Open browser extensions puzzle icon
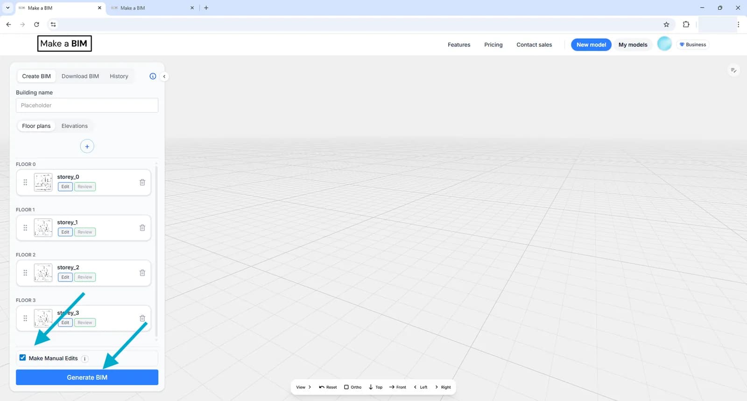This screenshot has width=747, height=401. point(686,24)
